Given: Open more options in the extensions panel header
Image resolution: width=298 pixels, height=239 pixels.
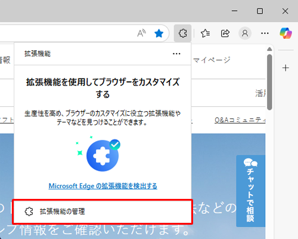Looking at the screenshot, I should (176, 54).
